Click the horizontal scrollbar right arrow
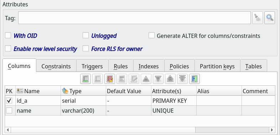This screenshot has height=135, width=280. (x=272, y=130)
